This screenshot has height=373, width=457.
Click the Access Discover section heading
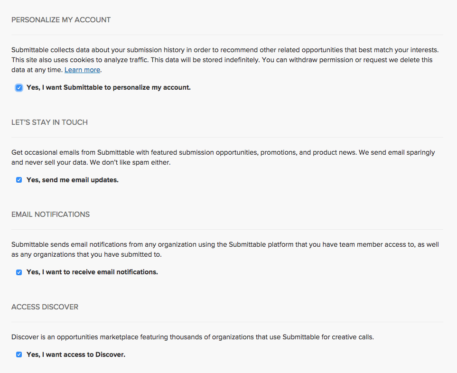(x=45, y=307)
